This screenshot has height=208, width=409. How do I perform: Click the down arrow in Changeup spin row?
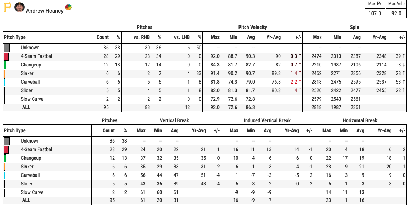(404, 65)
